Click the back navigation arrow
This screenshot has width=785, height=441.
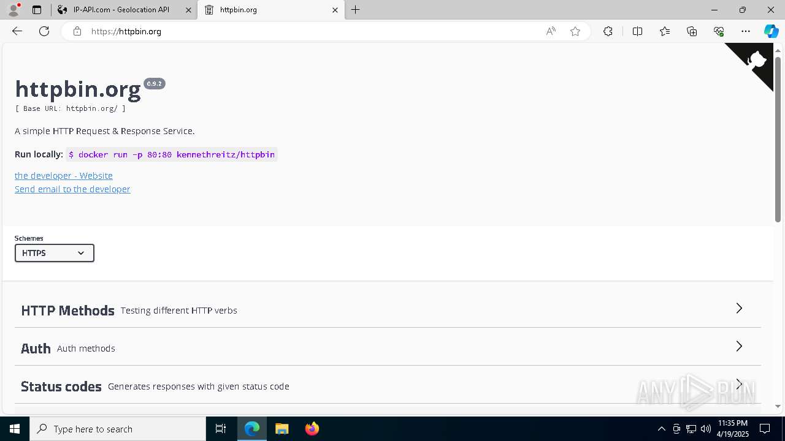17,31
